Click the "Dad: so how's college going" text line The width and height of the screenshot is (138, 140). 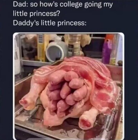(63, 5)
